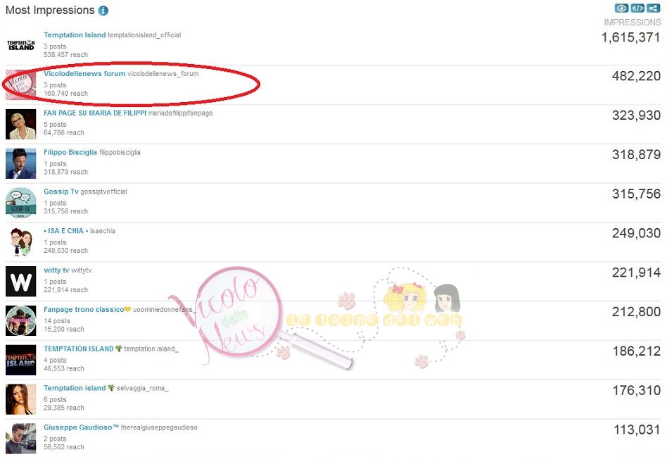Click the isaechia handle
This screenshot has width=667, height=457.
[x=103, y=231]
